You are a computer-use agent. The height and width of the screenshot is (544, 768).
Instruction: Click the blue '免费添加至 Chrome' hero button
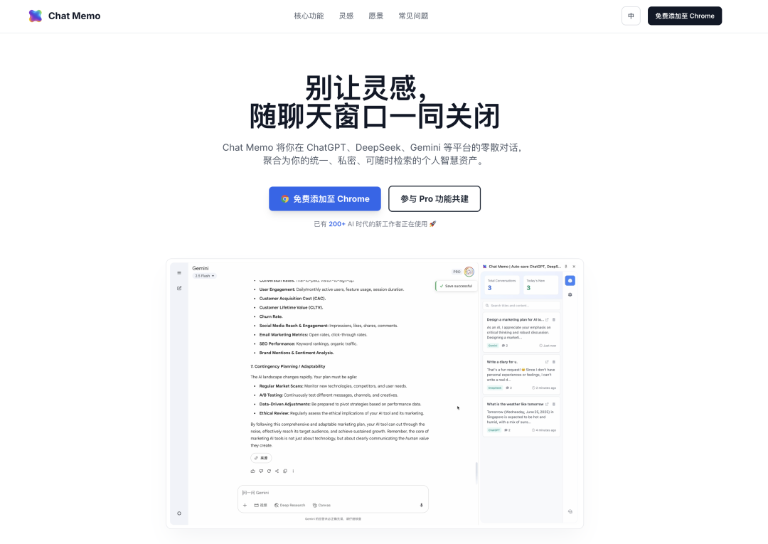(x=325, y=199)
